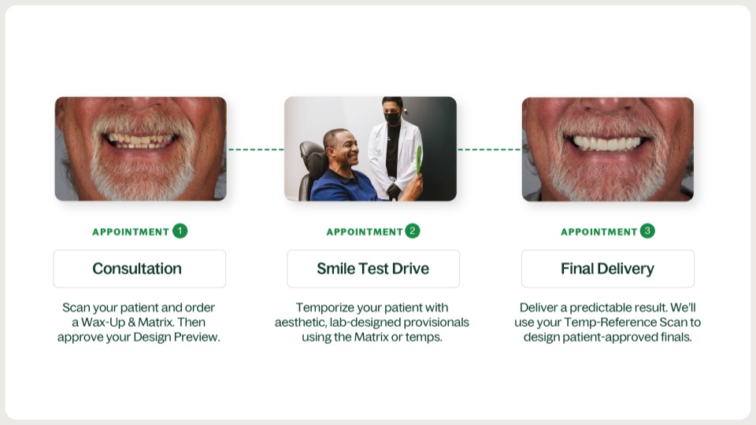
Task: Click the dental chair headrest in photo
Action: (x=312, y=159)
